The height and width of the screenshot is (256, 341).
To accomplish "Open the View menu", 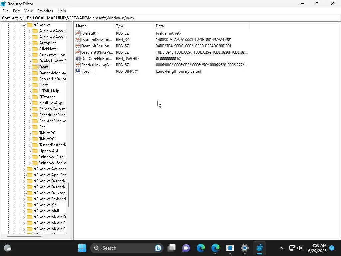I will tap(28, 11).
